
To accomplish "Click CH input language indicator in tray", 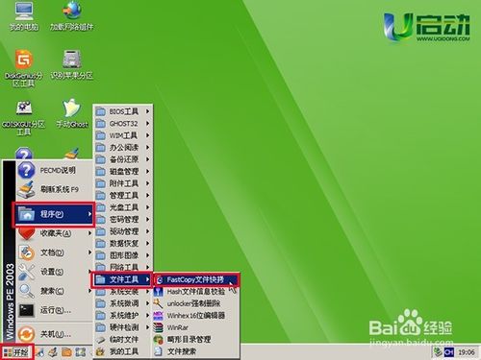I will click(x=448, y=352).
